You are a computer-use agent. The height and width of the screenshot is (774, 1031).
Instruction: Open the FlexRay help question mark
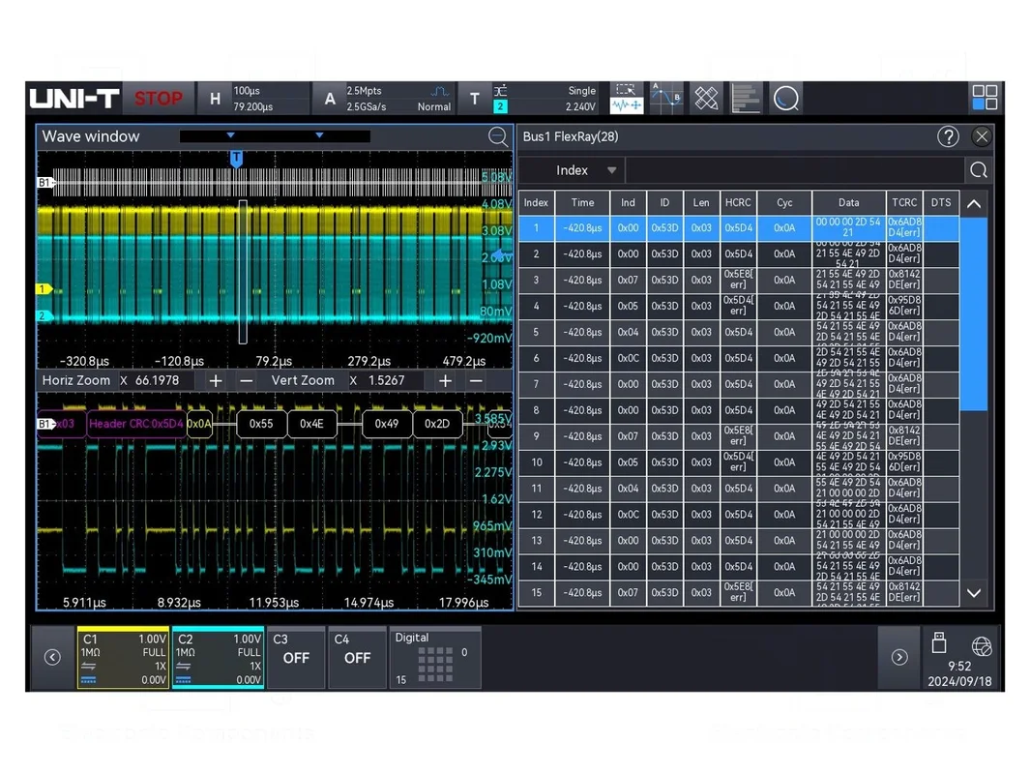[948, 136]
